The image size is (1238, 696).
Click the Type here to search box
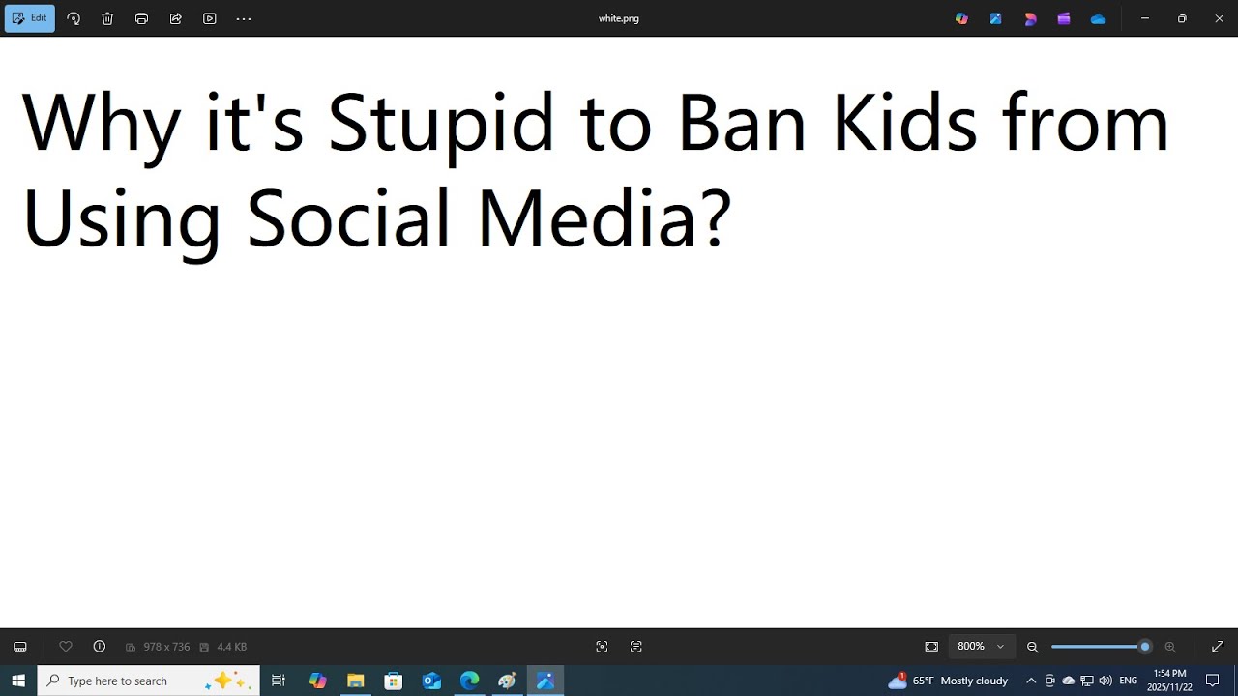coord(148,681)
